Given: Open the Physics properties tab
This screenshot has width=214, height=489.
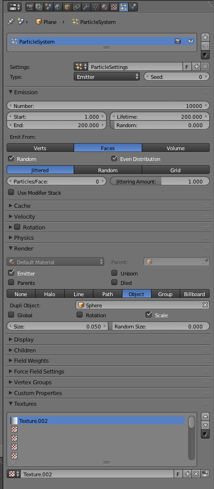Looking at the screenshot, I should (133, 7).
